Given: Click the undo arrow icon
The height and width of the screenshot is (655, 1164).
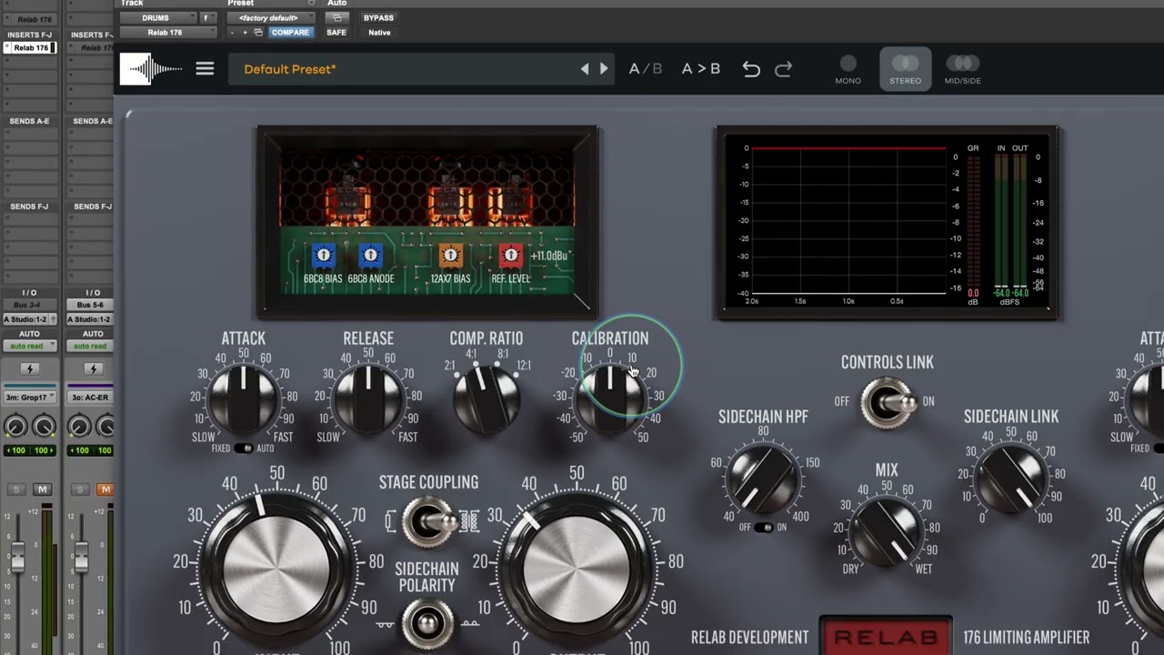Looking at the screenshot, I should click(751, 69).
